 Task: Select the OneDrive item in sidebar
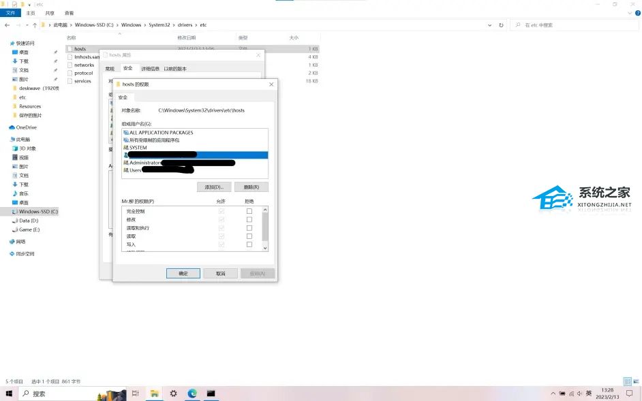pos(26,127)
